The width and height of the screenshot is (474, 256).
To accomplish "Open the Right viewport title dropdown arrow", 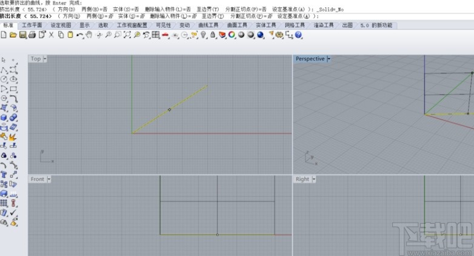I will coord(313,179).
